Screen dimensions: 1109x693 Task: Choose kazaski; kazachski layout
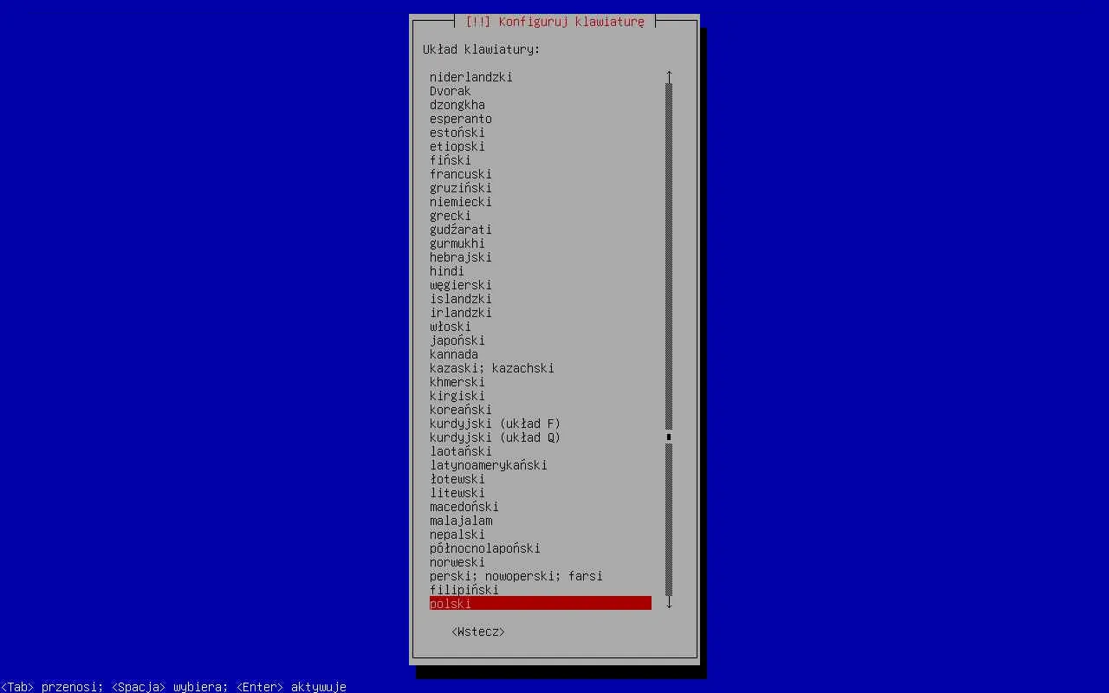click(541, 368)
